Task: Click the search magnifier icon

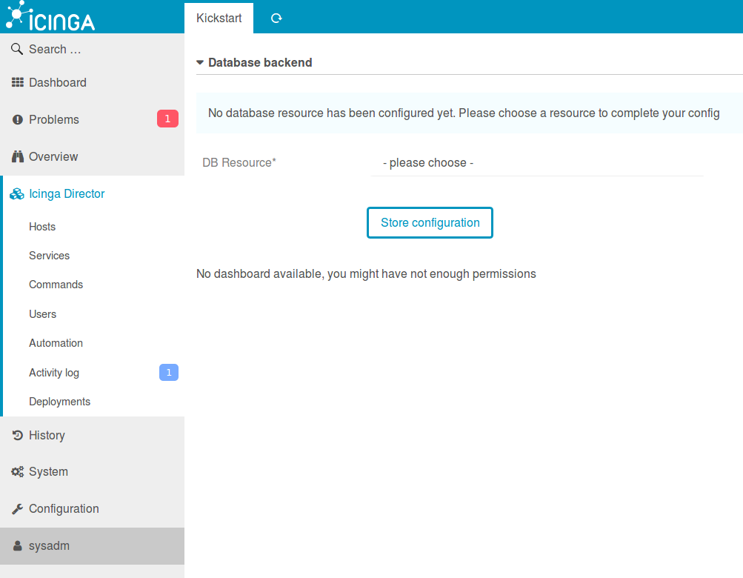Action: [17, 49]
